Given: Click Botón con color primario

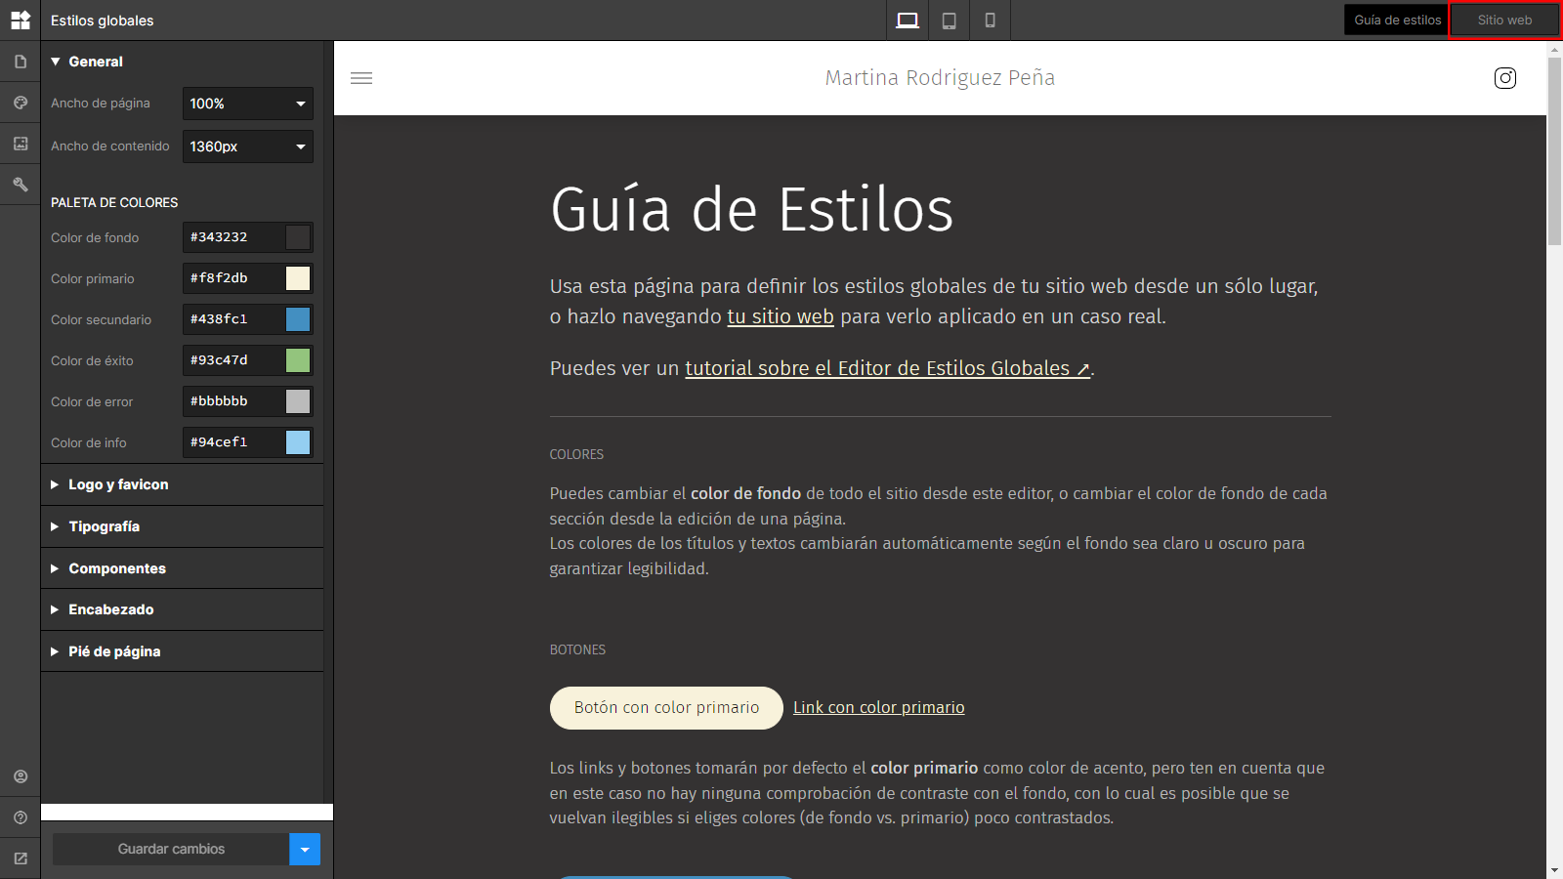Looking at the screenshot, I should coord(666,708).
